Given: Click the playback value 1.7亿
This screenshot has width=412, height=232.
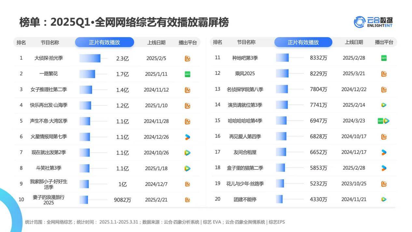Looking at the screenshot, I should (x=123, y=74).
